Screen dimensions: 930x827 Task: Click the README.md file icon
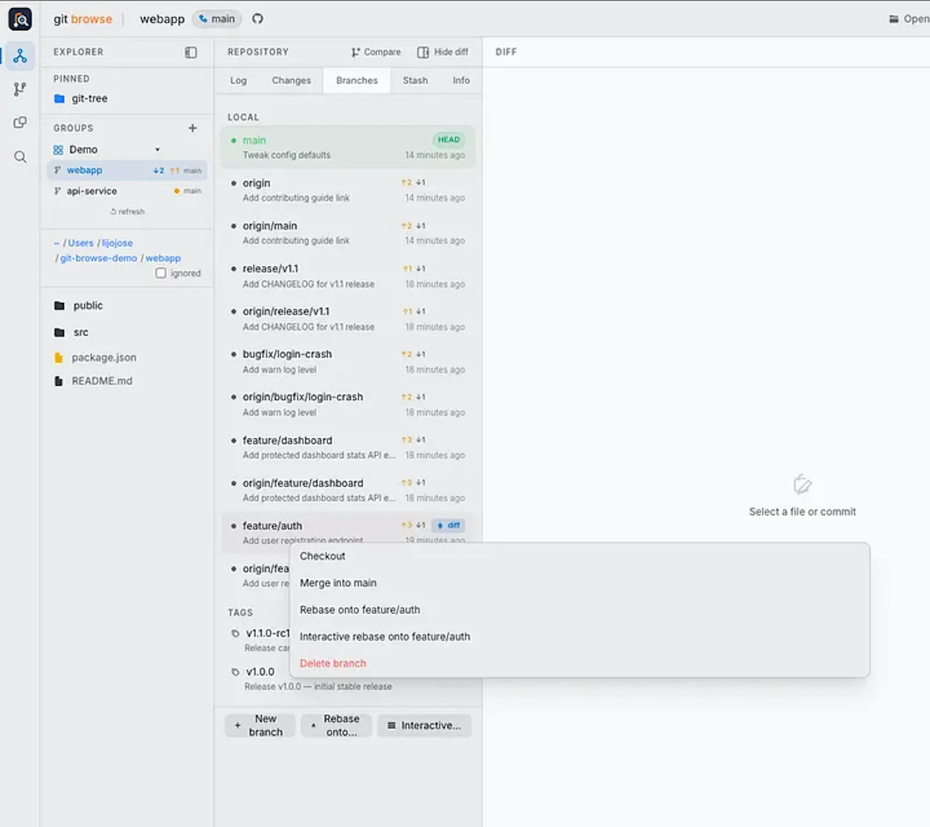[x=58, y=381]
